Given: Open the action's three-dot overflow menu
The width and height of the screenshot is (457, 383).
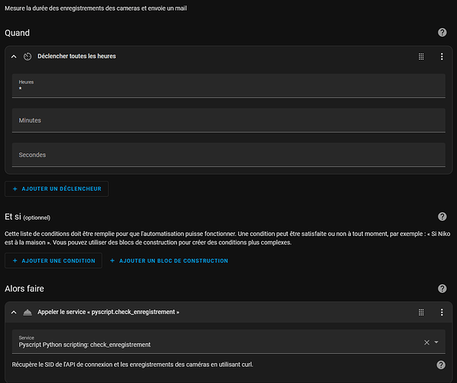Looking at the screenshot, I should (x=442, y=313).
